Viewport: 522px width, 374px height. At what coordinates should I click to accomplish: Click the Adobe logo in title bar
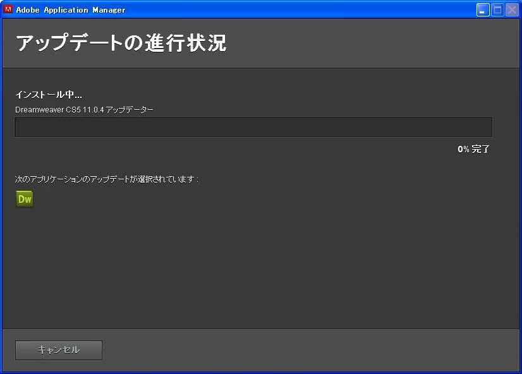coord(8,9)
